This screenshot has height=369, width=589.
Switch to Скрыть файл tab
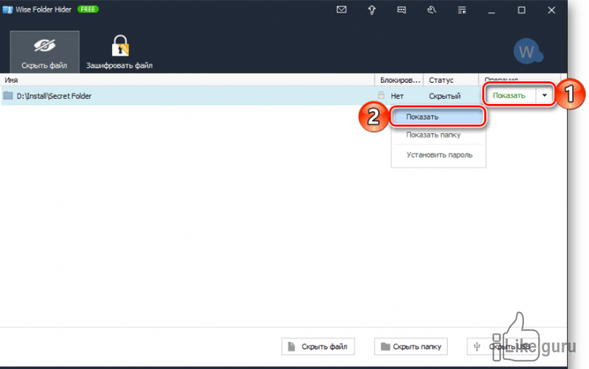pyautogui.click(x=44, y=52)
